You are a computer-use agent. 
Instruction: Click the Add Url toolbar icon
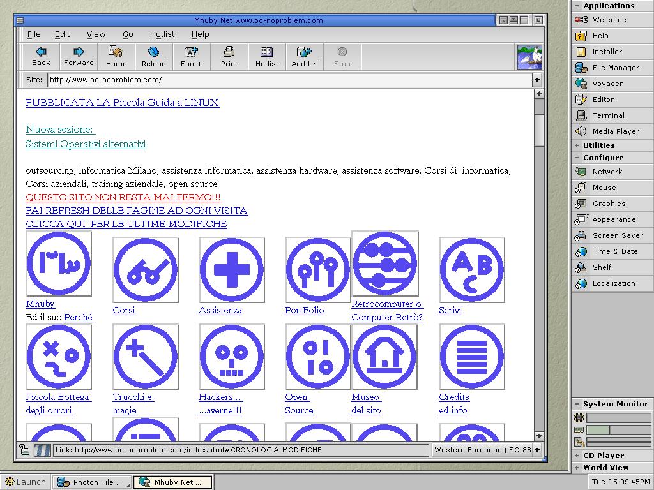coord(305,52)
